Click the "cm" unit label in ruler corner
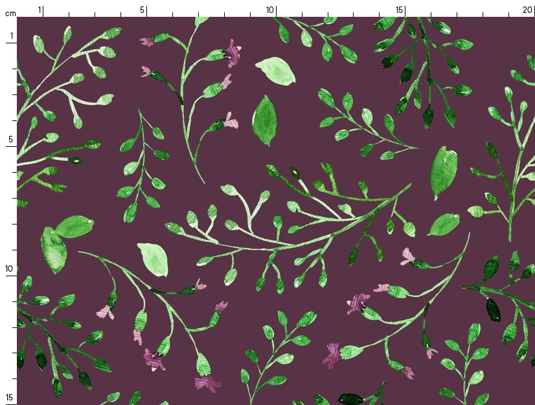The height and width of the screenshot is (405, 535). tap(10, 13)
